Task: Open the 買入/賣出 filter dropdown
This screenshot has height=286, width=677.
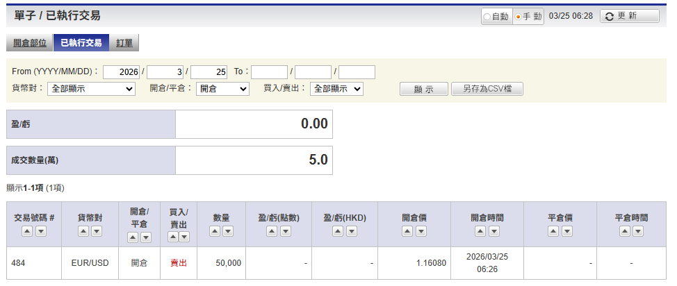Action: click(x=336, y=89)
